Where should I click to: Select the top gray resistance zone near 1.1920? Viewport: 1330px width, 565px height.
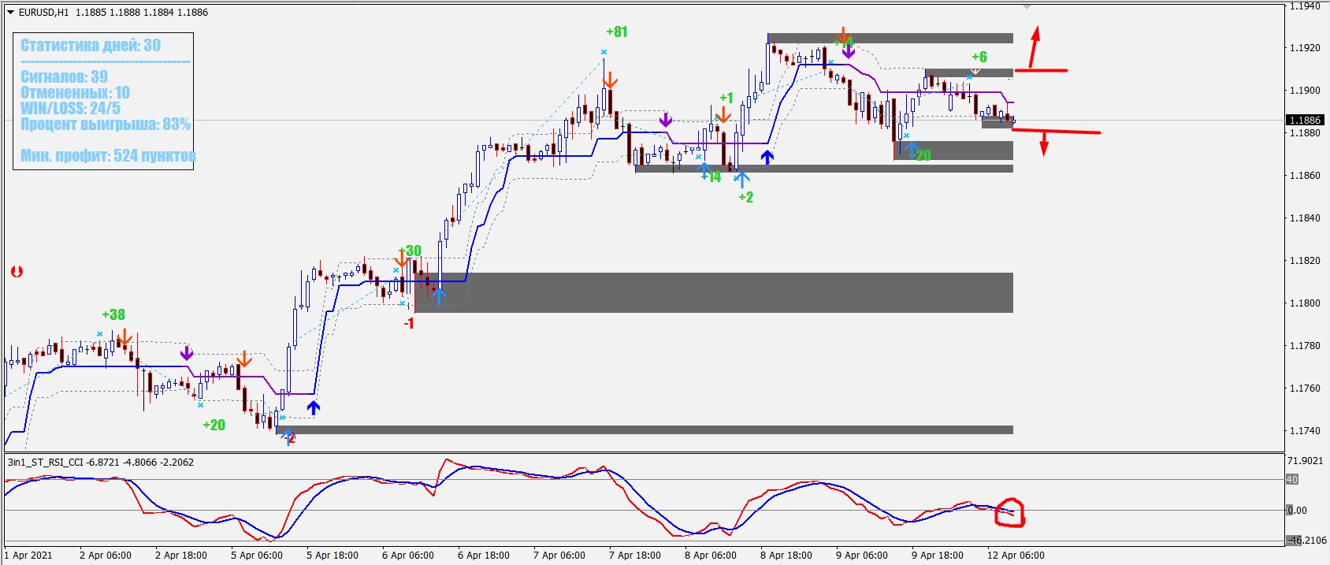(x=890, y=38)
